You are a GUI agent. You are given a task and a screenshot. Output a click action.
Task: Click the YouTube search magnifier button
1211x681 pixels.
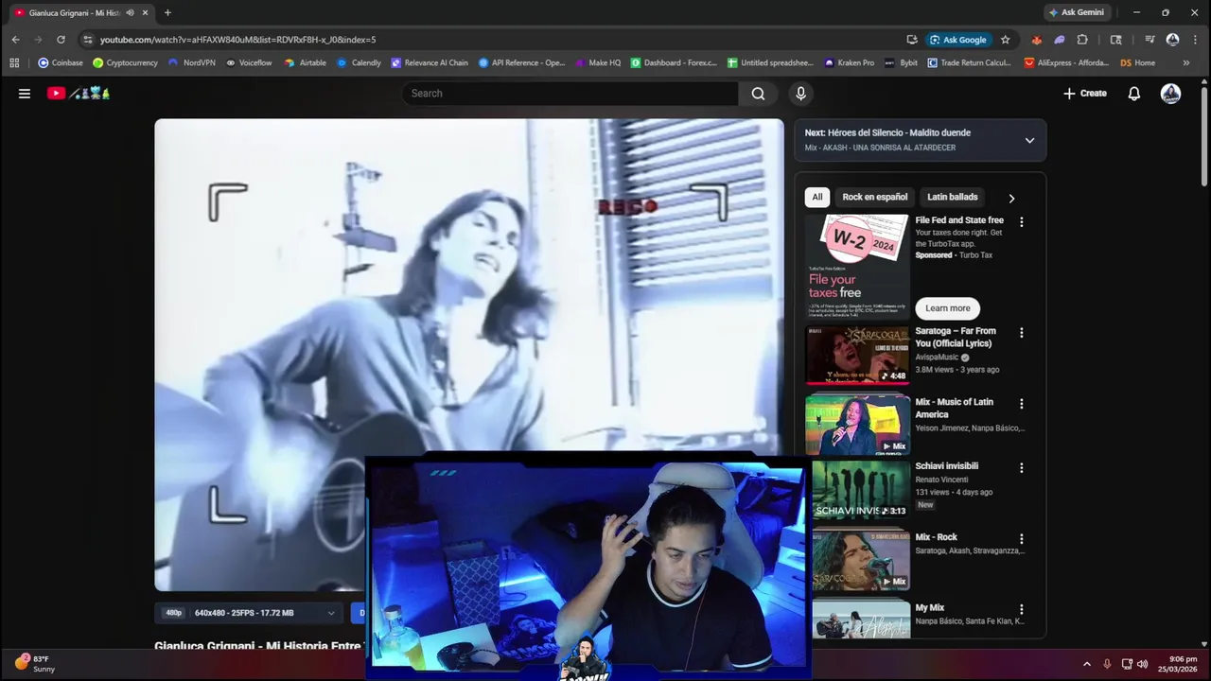click(x=758, y=94)
